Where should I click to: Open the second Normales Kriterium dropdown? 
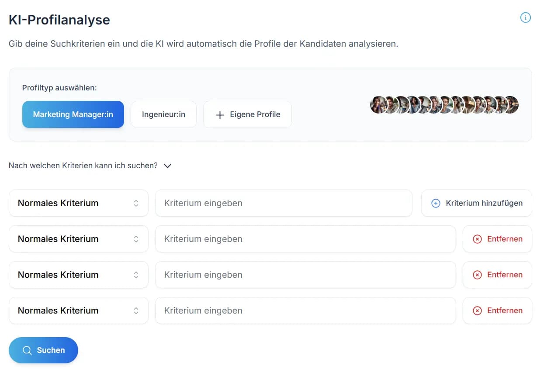click(x=79, y=239)
